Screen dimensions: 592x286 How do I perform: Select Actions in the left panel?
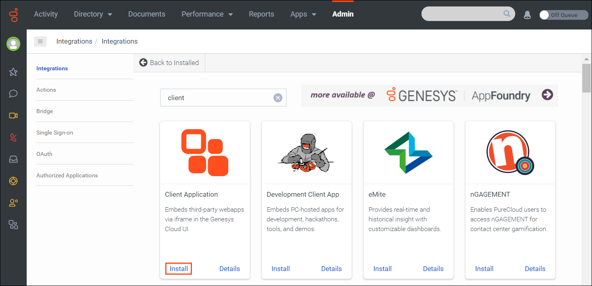click(46, 90)
